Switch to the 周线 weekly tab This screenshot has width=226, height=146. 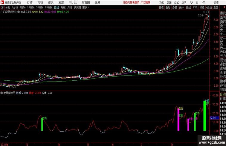pos(63,7)
